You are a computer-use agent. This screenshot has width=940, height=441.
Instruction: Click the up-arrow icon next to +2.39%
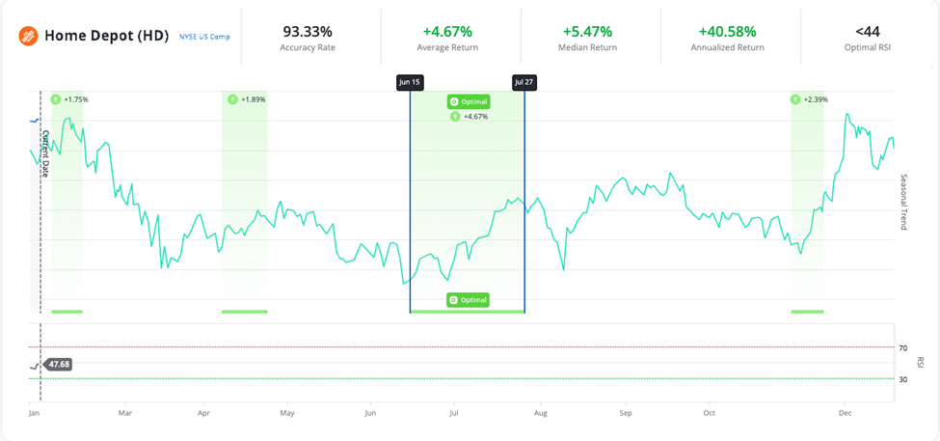[795, 99]
